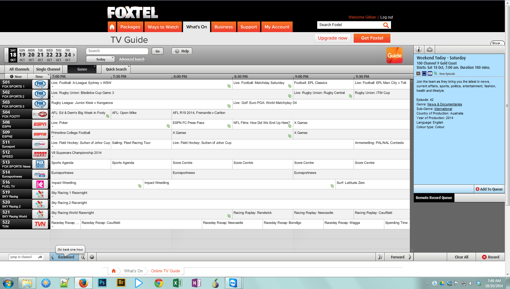The height and width of the screenshot is (289, 510).
Task: Click the Get Foxtel button
Action: tap(372, 38)
